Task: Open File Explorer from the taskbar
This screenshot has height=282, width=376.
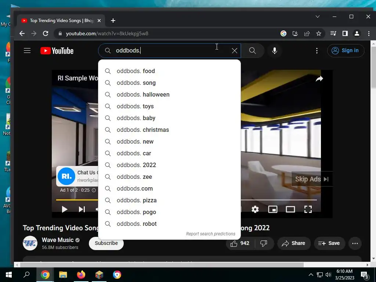Action: tap(63, 275)
